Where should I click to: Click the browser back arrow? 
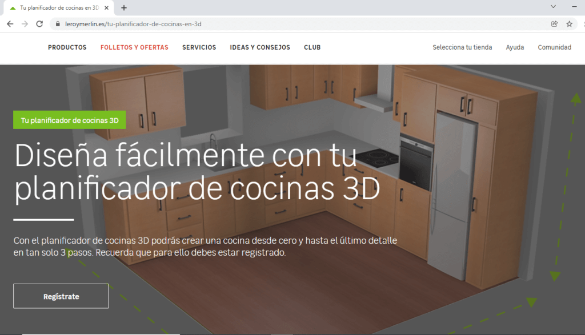pos(10,24)
